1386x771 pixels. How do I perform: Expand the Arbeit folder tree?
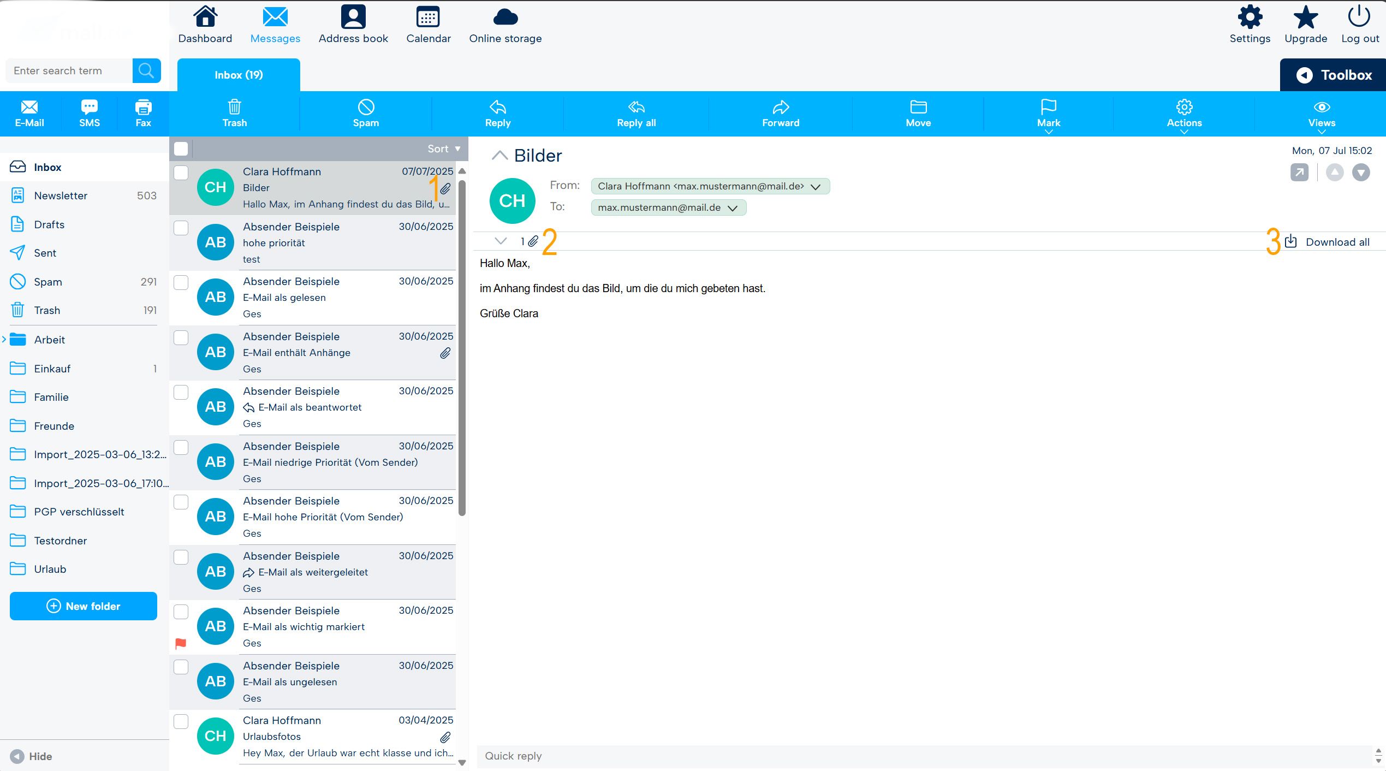point(4,339)
